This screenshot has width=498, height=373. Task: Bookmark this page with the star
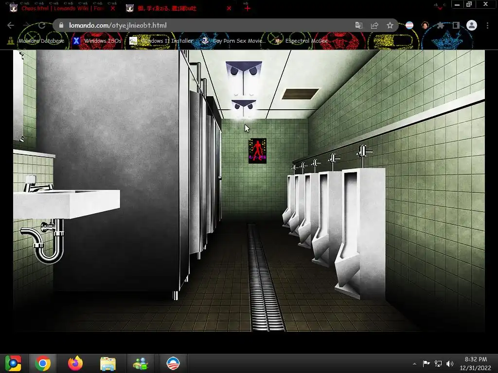pyautogui.click(x=390, y=25)
